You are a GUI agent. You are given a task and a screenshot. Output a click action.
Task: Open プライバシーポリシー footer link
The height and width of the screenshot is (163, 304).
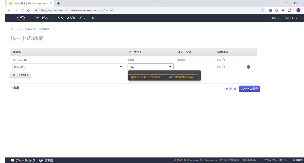276,160
